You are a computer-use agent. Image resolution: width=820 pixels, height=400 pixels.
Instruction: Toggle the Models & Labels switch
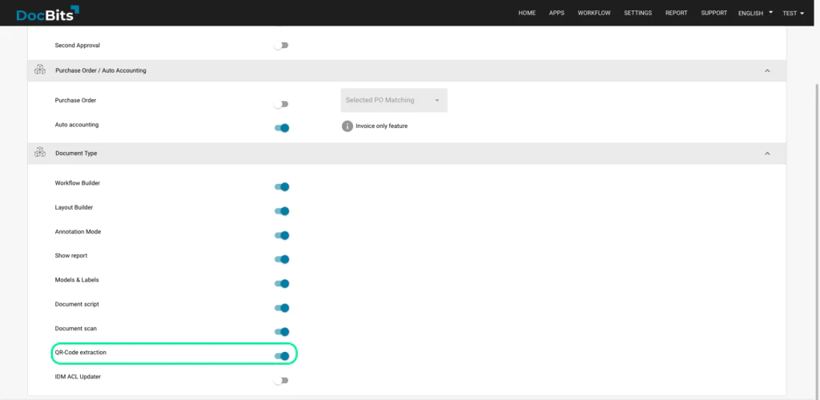point(282,283)
